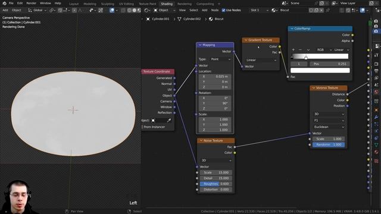This screenshot has width=381, height=214.
Task: Open the Edit menu
Action: (x=20, y=4)
